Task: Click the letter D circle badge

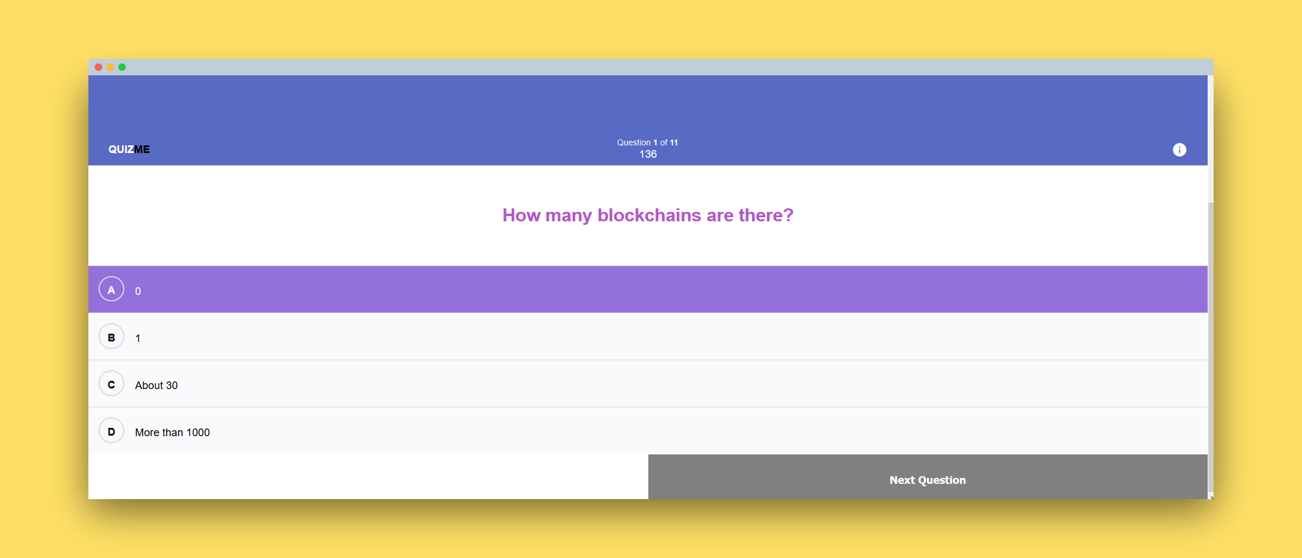Action: pyautogui.click(x=111, y=431)
